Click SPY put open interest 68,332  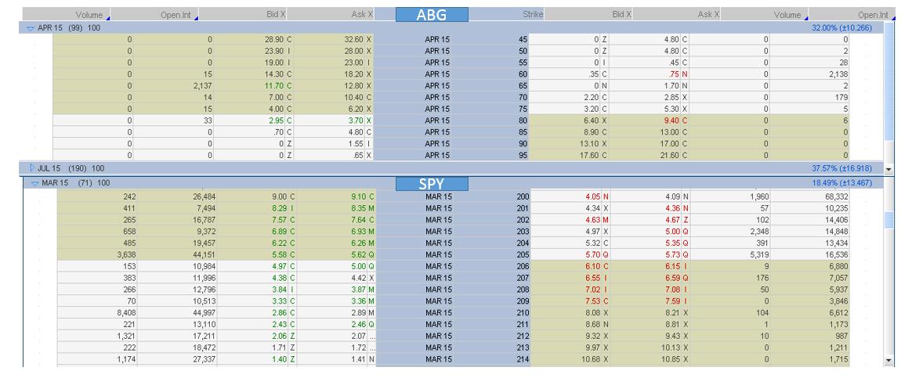click(x=837, y=196)
